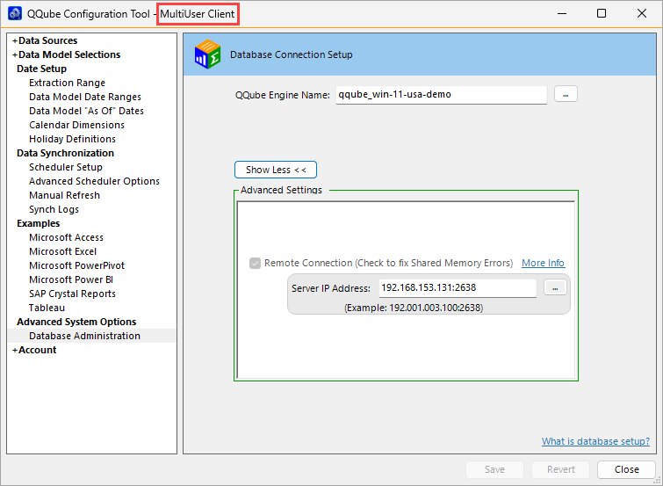Viewport: 663px width, 486px height.
Task: Click the 'Database Connection Setup' header text
Action: pos(291,54)
